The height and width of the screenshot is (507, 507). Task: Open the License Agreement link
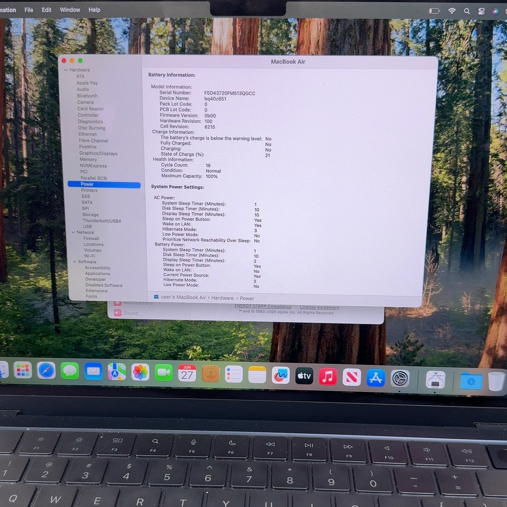(319, 307)
